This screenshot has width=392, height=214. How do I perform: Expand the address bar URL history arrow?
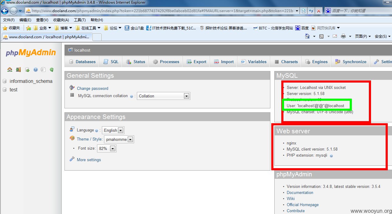[297, 11]
